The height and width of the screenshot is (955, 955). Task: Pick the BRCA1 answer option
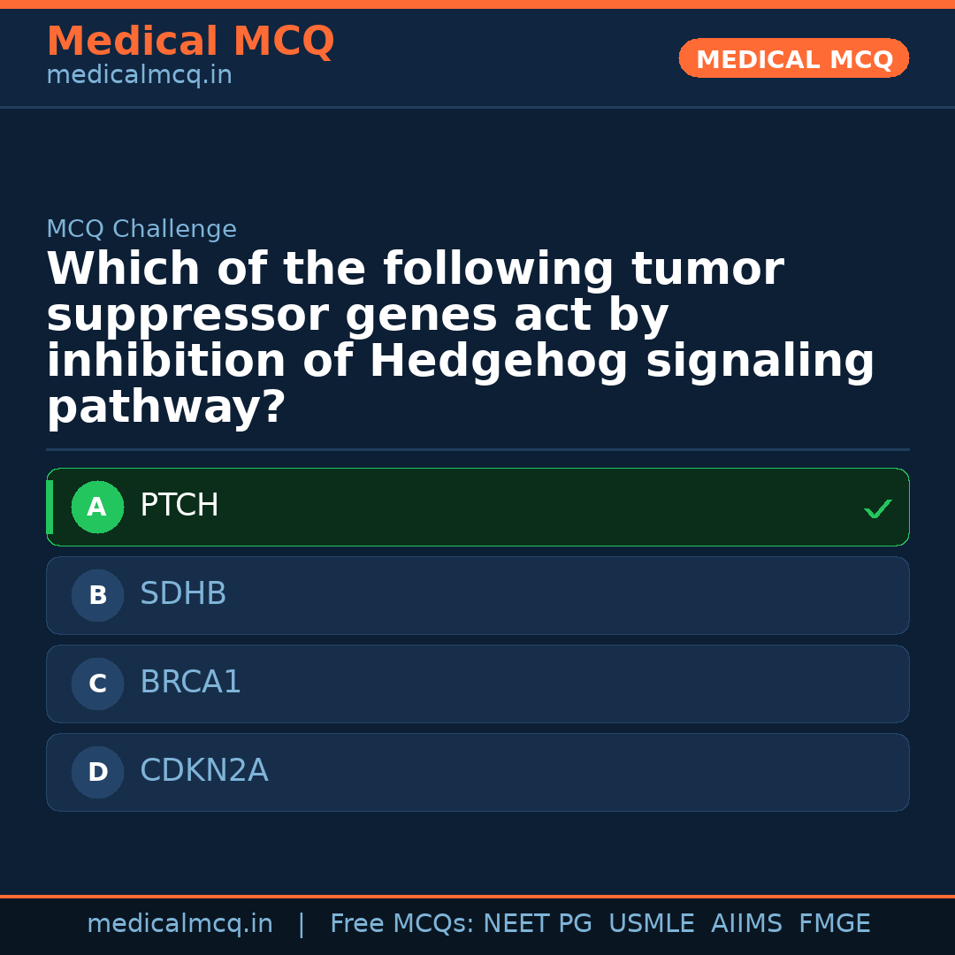coord(477,684)
